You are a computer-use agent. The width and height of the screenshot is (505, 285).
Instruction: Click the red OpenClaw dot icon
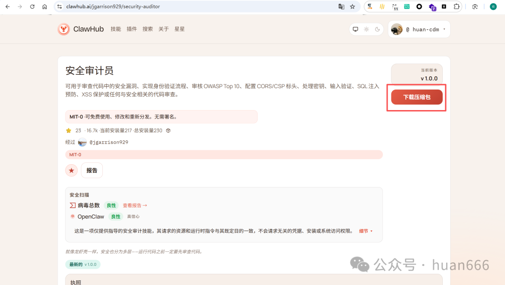coord(73,216)
